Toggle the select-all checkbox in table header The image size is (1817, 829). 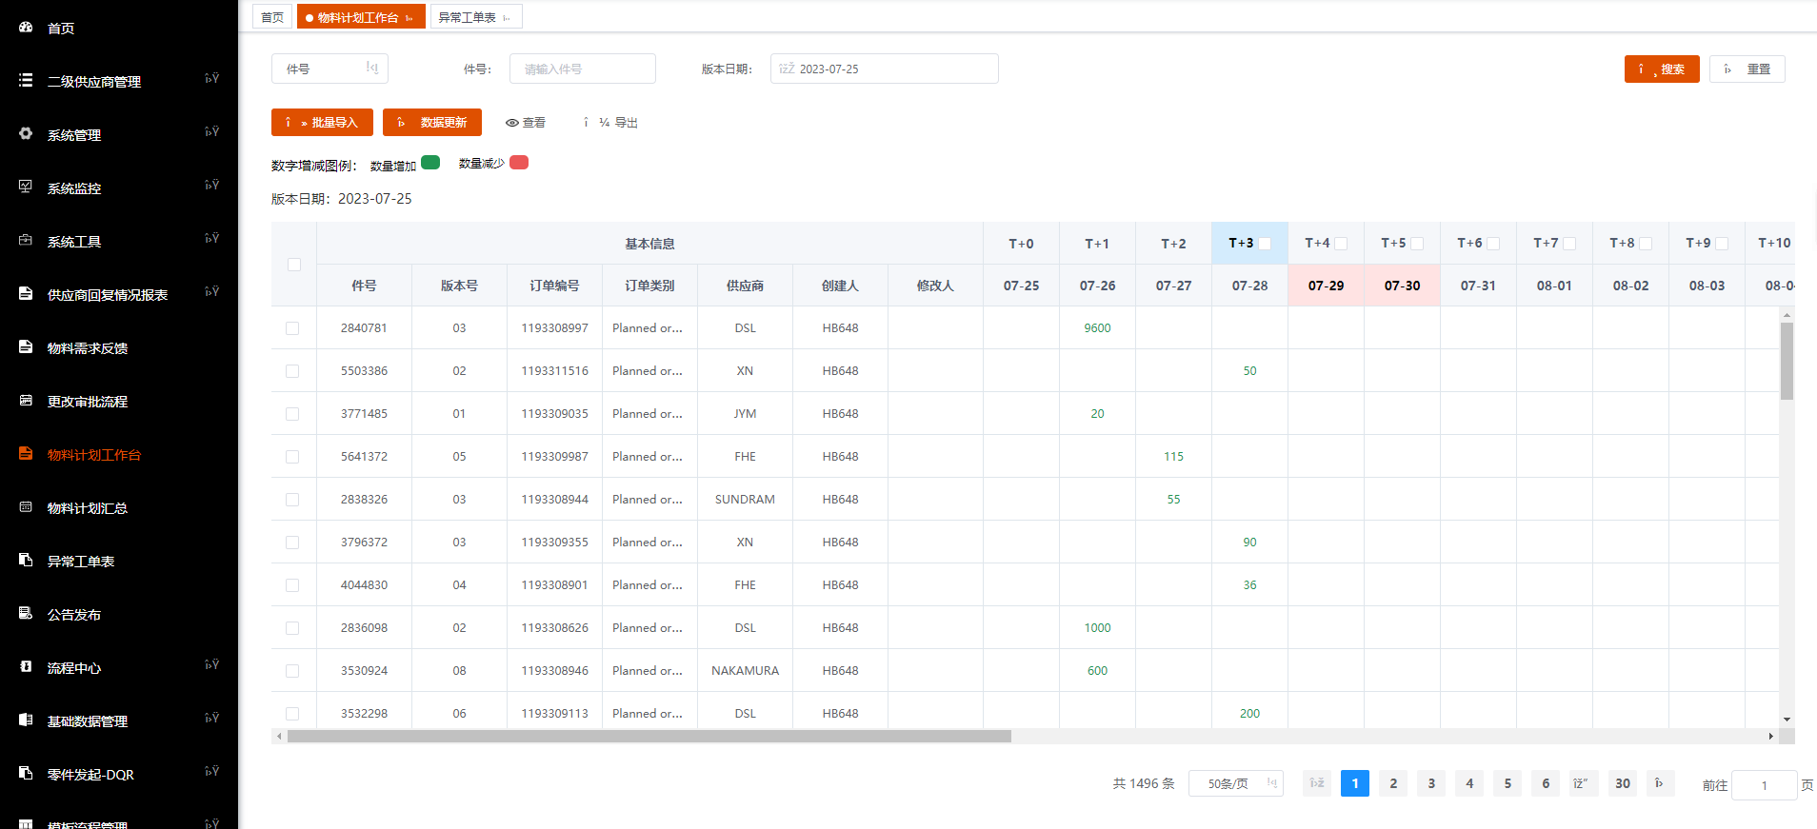click(x=294, y=265)
